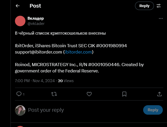The image size is (167, 127).
Task: Click the partial avatar of the next reply
Action: [x=20, y=126]
